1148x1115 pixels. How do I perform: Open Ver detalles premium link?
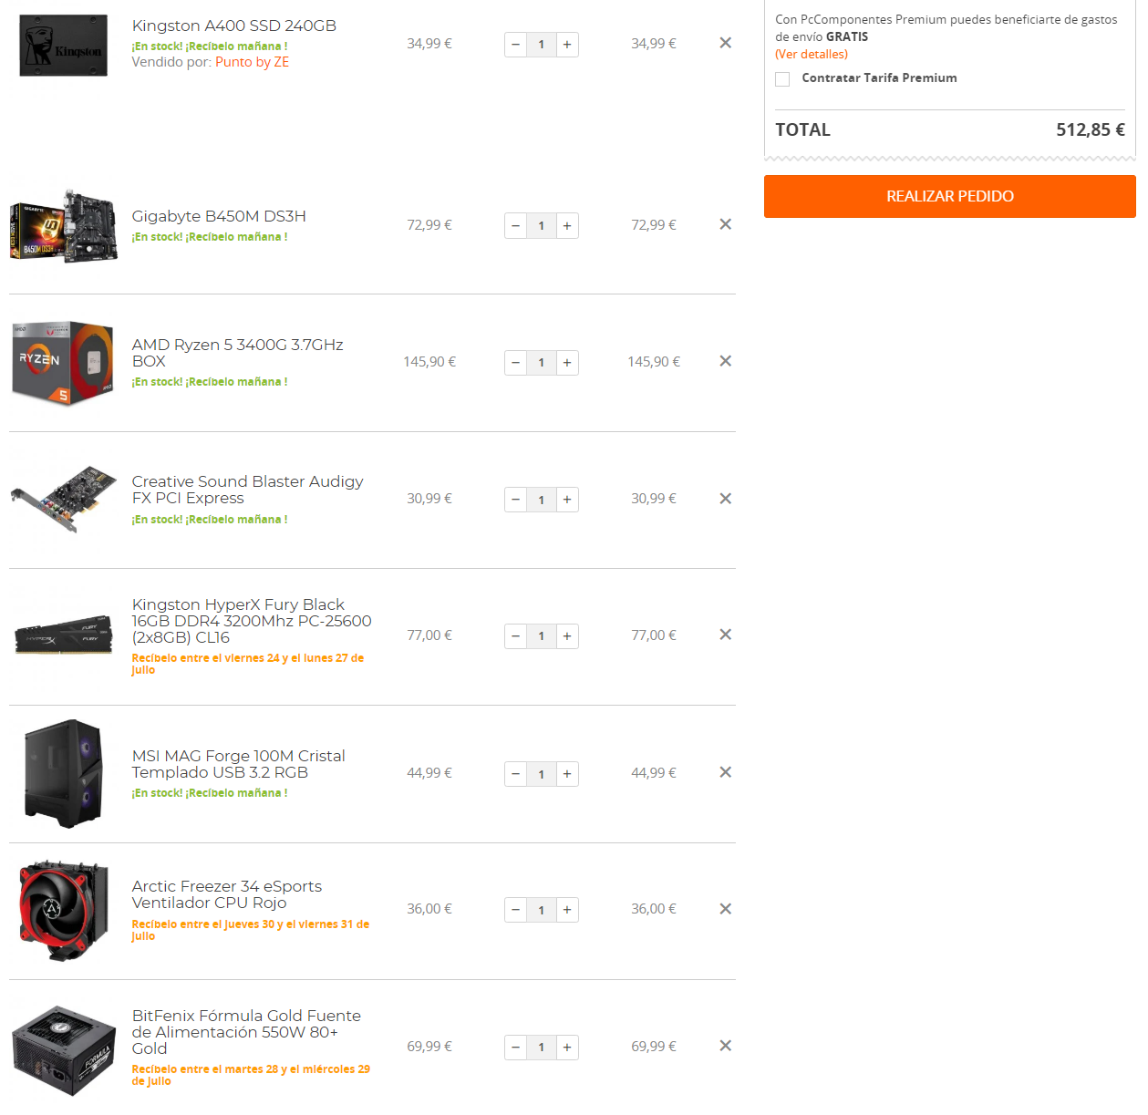812,54
